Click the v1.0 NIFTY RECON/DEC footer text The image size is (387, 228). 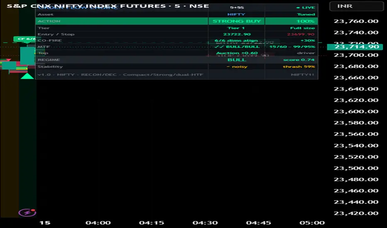coord(120,75)
